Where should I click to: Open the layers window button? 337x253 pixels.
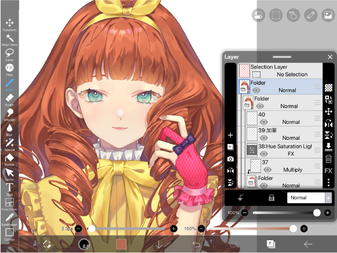271,244
